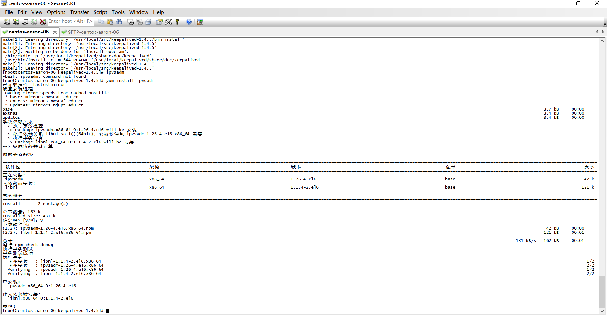Click the Find binoculars icon
Image resolution: width=607 pixels, height=315 pixels.
(119, 22)
